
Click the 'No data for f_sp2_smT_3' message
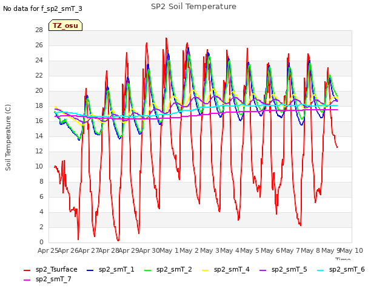point(42,8)
